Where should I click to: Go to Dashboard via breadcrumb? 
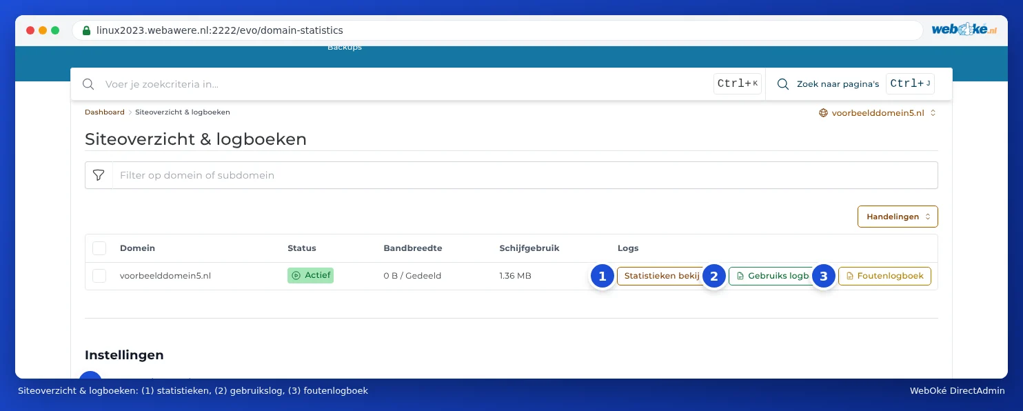coord(105,112)
